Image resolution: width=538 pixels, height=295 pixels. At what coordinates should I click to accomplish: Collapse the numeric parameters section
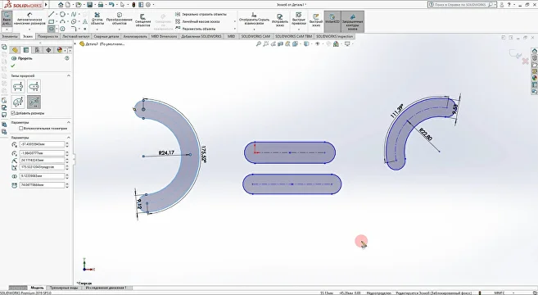point(68,138)
